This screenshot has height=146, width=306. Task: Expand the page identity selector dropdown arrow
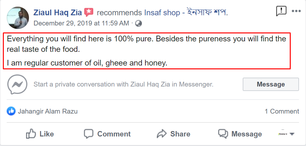click(292, 134)
